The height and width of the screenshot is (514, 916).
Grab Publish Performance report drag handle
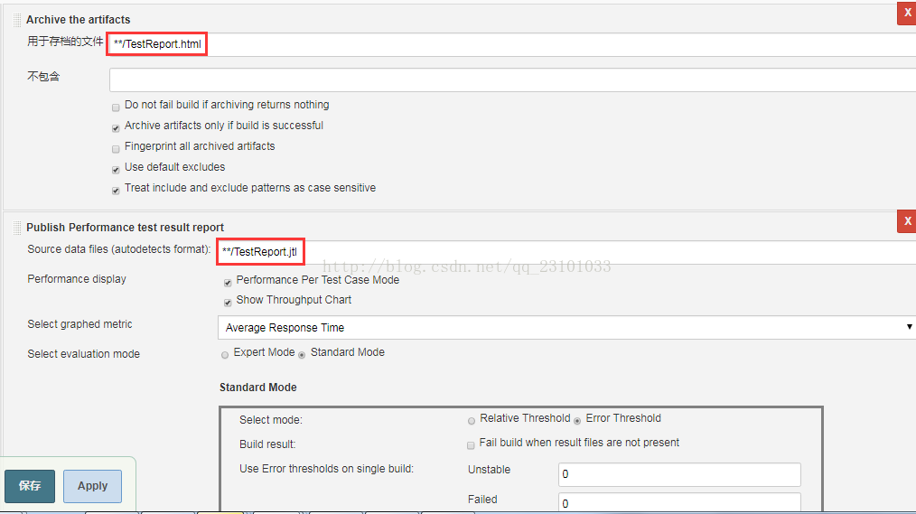pos(17,228)
